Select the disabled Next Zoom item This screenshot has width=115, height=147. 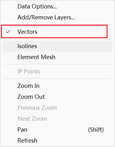(57, 119)
